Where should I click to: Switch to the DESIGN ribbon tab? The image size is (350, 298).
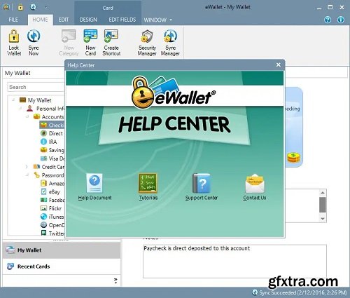[88, 20]
